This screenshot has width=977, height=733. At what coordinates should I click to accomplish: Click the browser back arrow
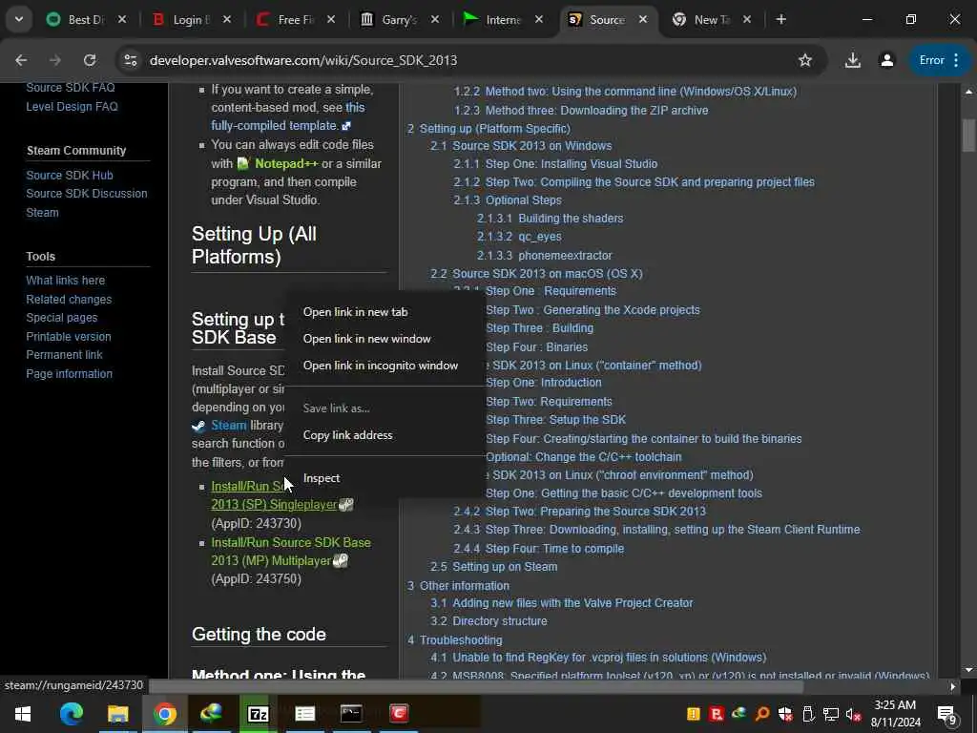click(x=21, y=60)
